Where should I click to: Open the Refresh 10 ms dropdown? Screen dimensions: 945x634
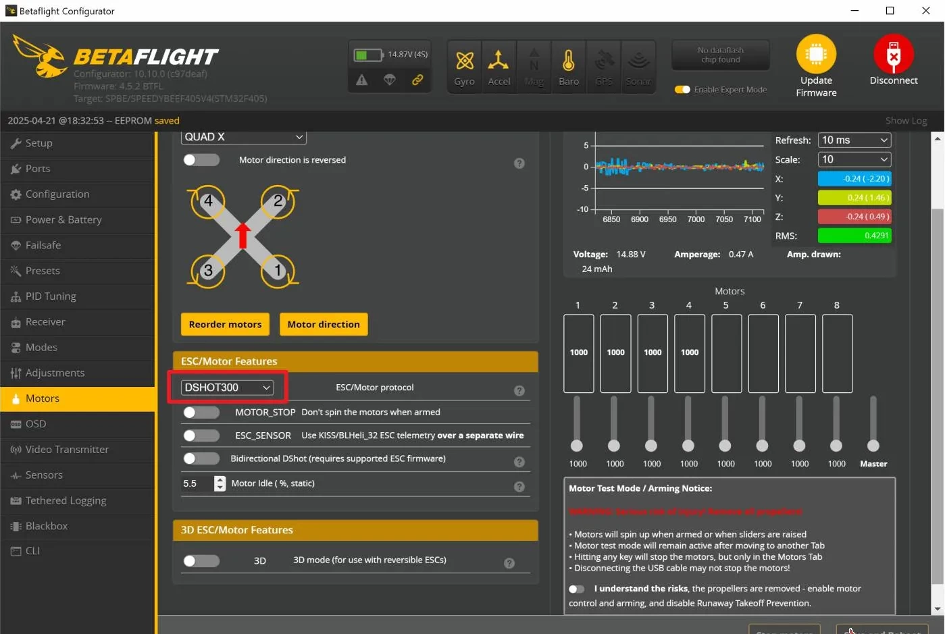pyautogui.click(x=854, y=140)
